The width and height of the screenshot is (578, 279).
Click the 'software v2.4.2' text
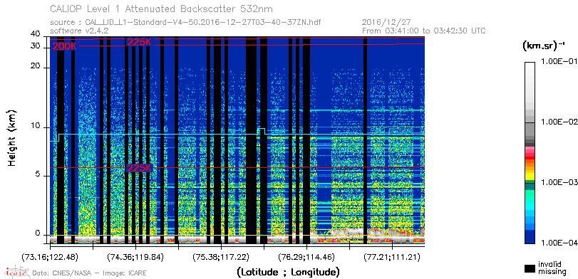(79, 31)
